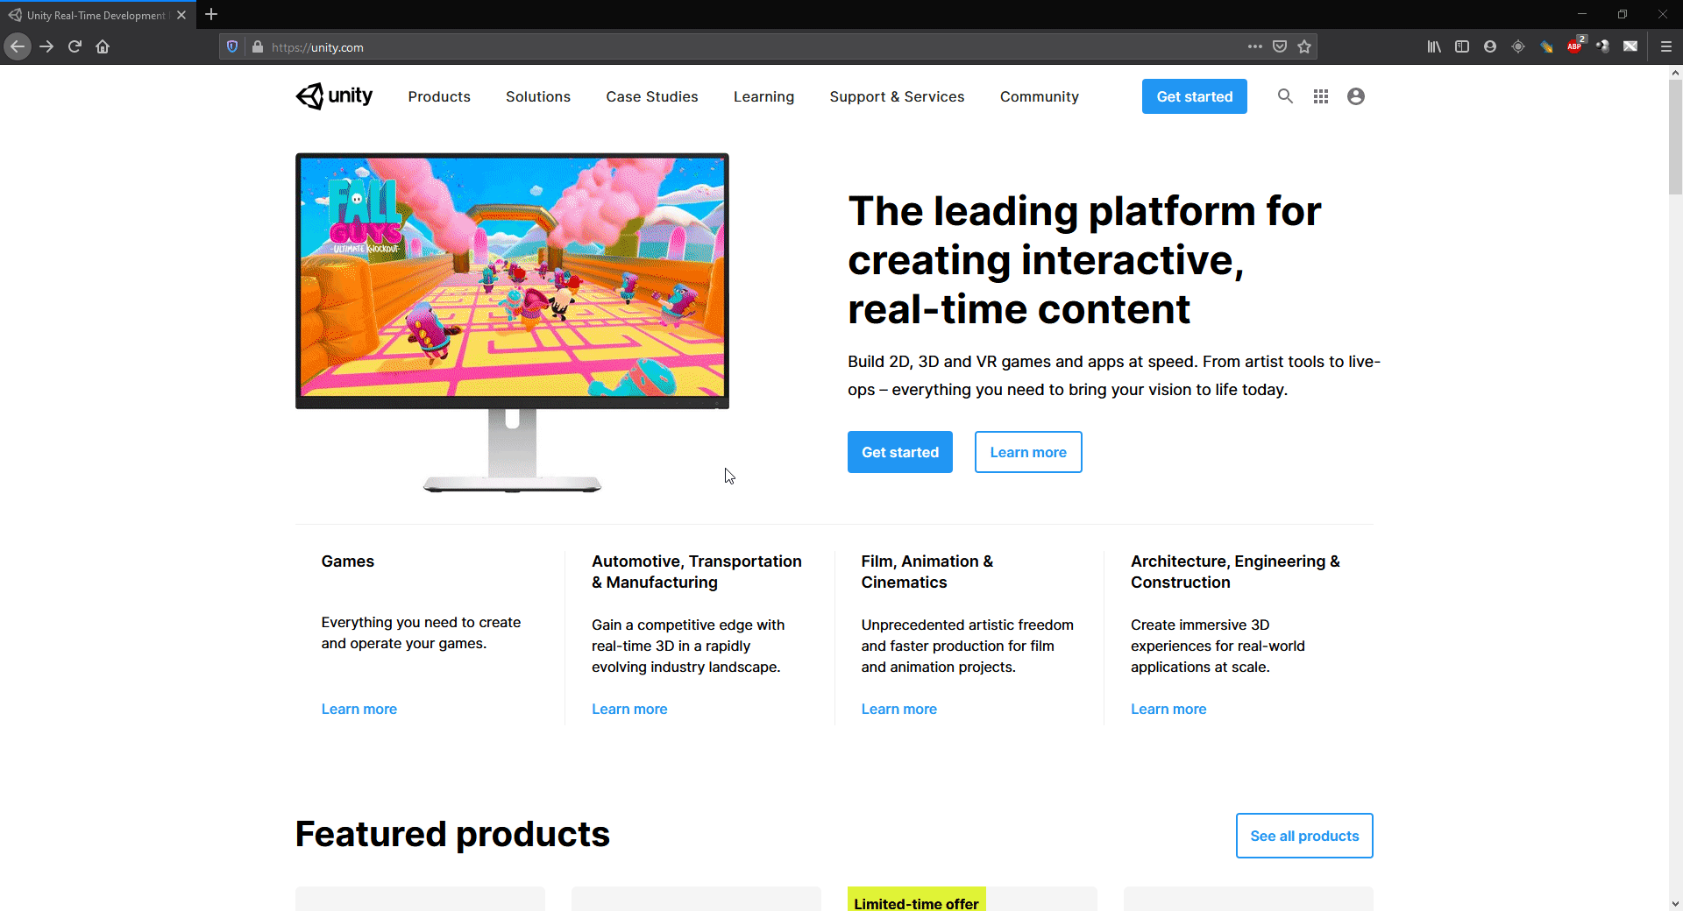1683x911 pixels.
Task: Open the site search magnifier icon
Action: 1285,96
